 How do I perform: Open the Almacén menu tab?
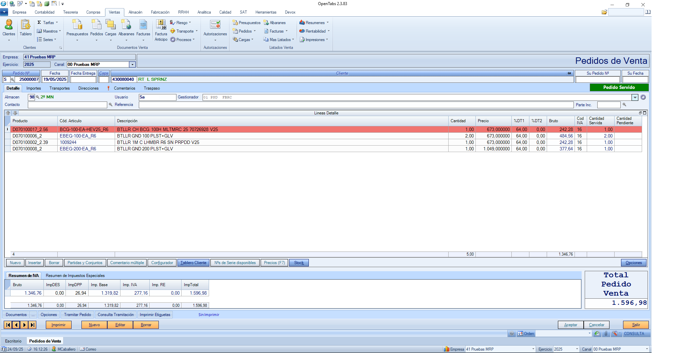click(135, 12)
